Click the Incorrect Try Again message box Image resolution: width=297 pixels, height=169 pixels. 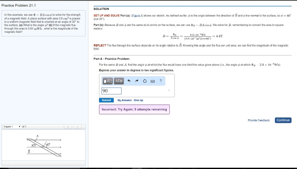134,109
